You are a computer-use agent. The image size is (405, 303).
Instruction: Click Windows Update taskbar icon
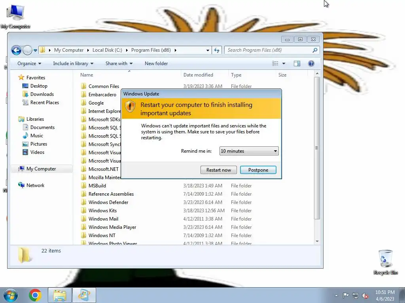[x=84, y=295]
